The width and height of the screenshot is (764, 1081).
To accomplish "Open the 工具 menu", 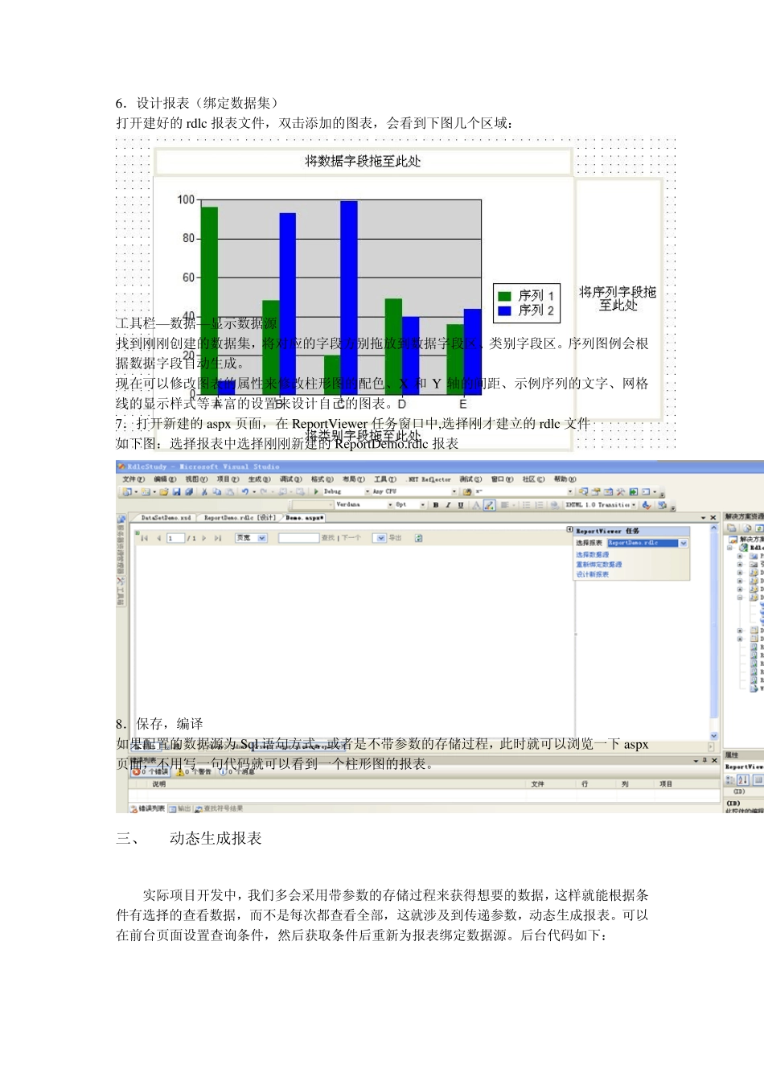I will click(x=385, y=479).
